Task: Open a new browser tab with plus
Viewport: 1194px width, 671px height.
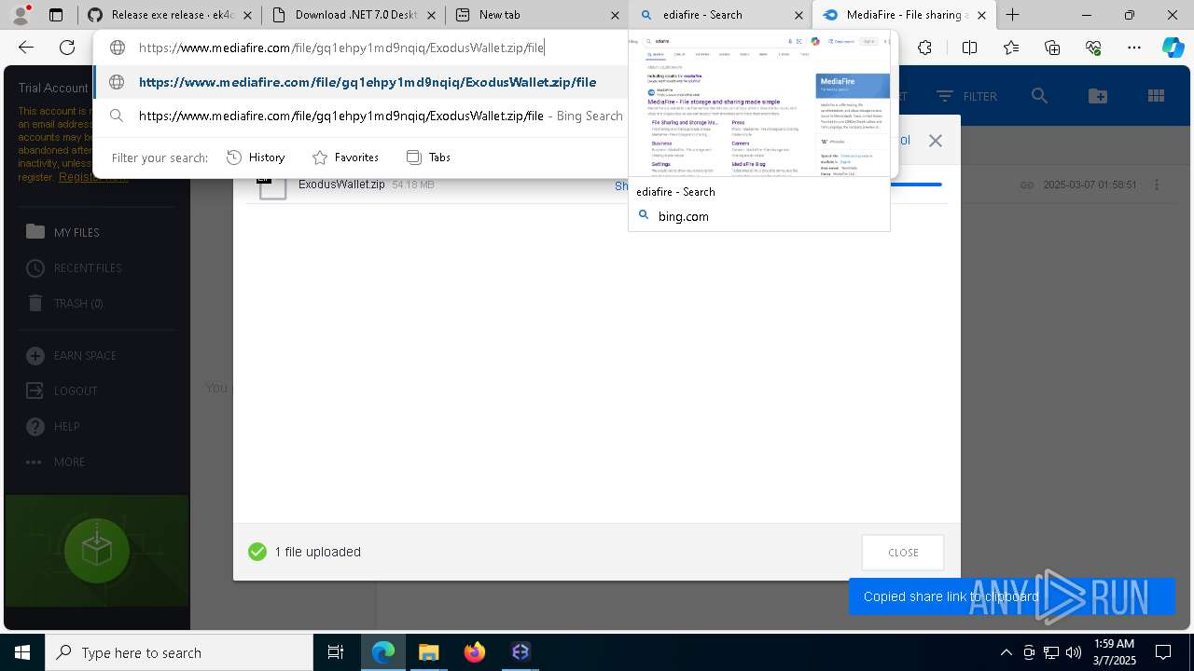Action: pyautogui.click(x=1012, y=15)
